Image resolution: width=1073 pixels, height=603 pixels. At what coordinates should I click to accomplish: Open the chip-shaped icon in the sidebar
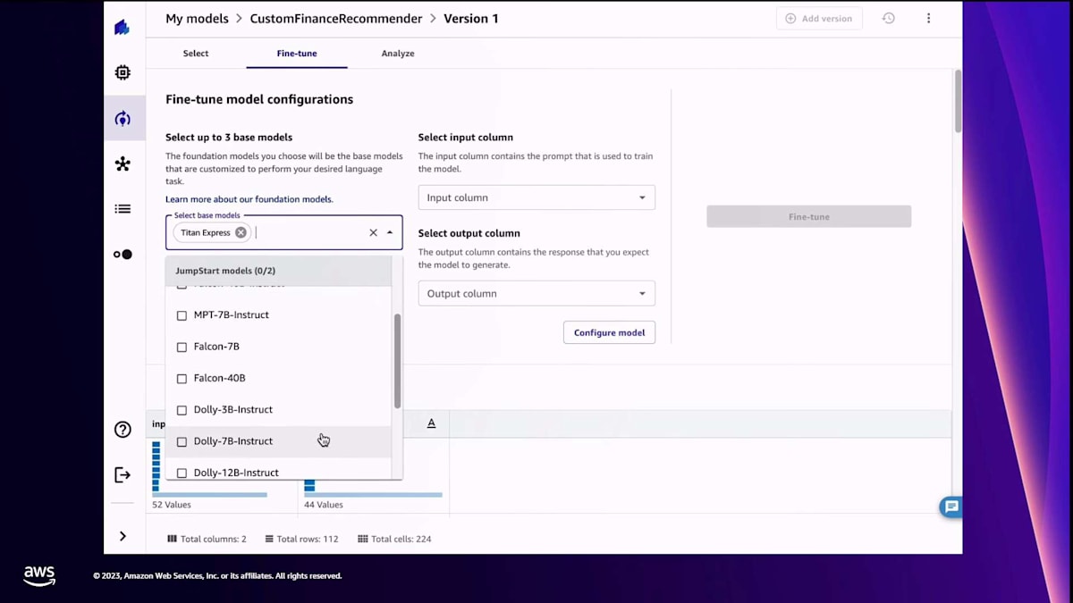coord(123,72)
